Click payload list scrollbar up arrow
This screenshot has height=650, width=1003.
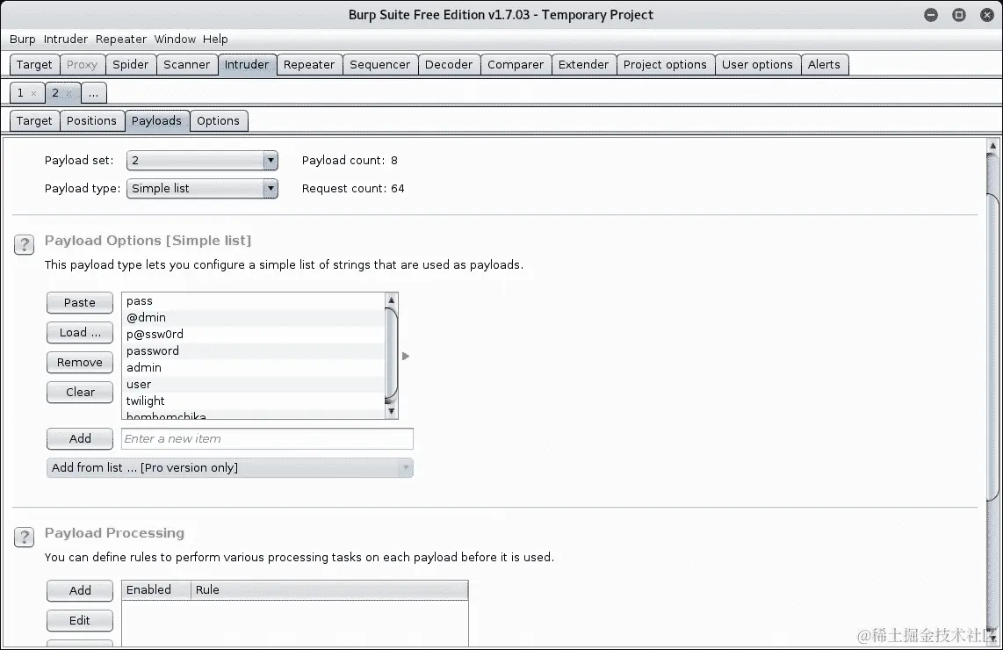click(x=392, y=300)
